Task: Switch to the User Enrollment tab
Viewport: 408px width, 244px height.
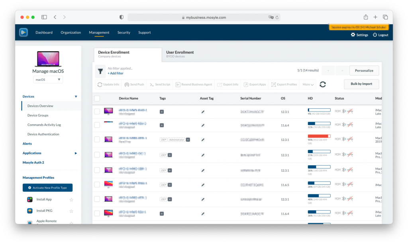Action: tap(180, 54)
